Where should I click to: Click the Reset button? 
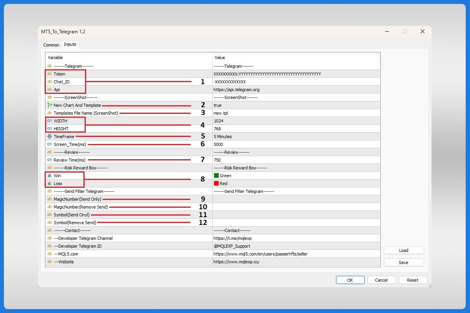point(412,280)
